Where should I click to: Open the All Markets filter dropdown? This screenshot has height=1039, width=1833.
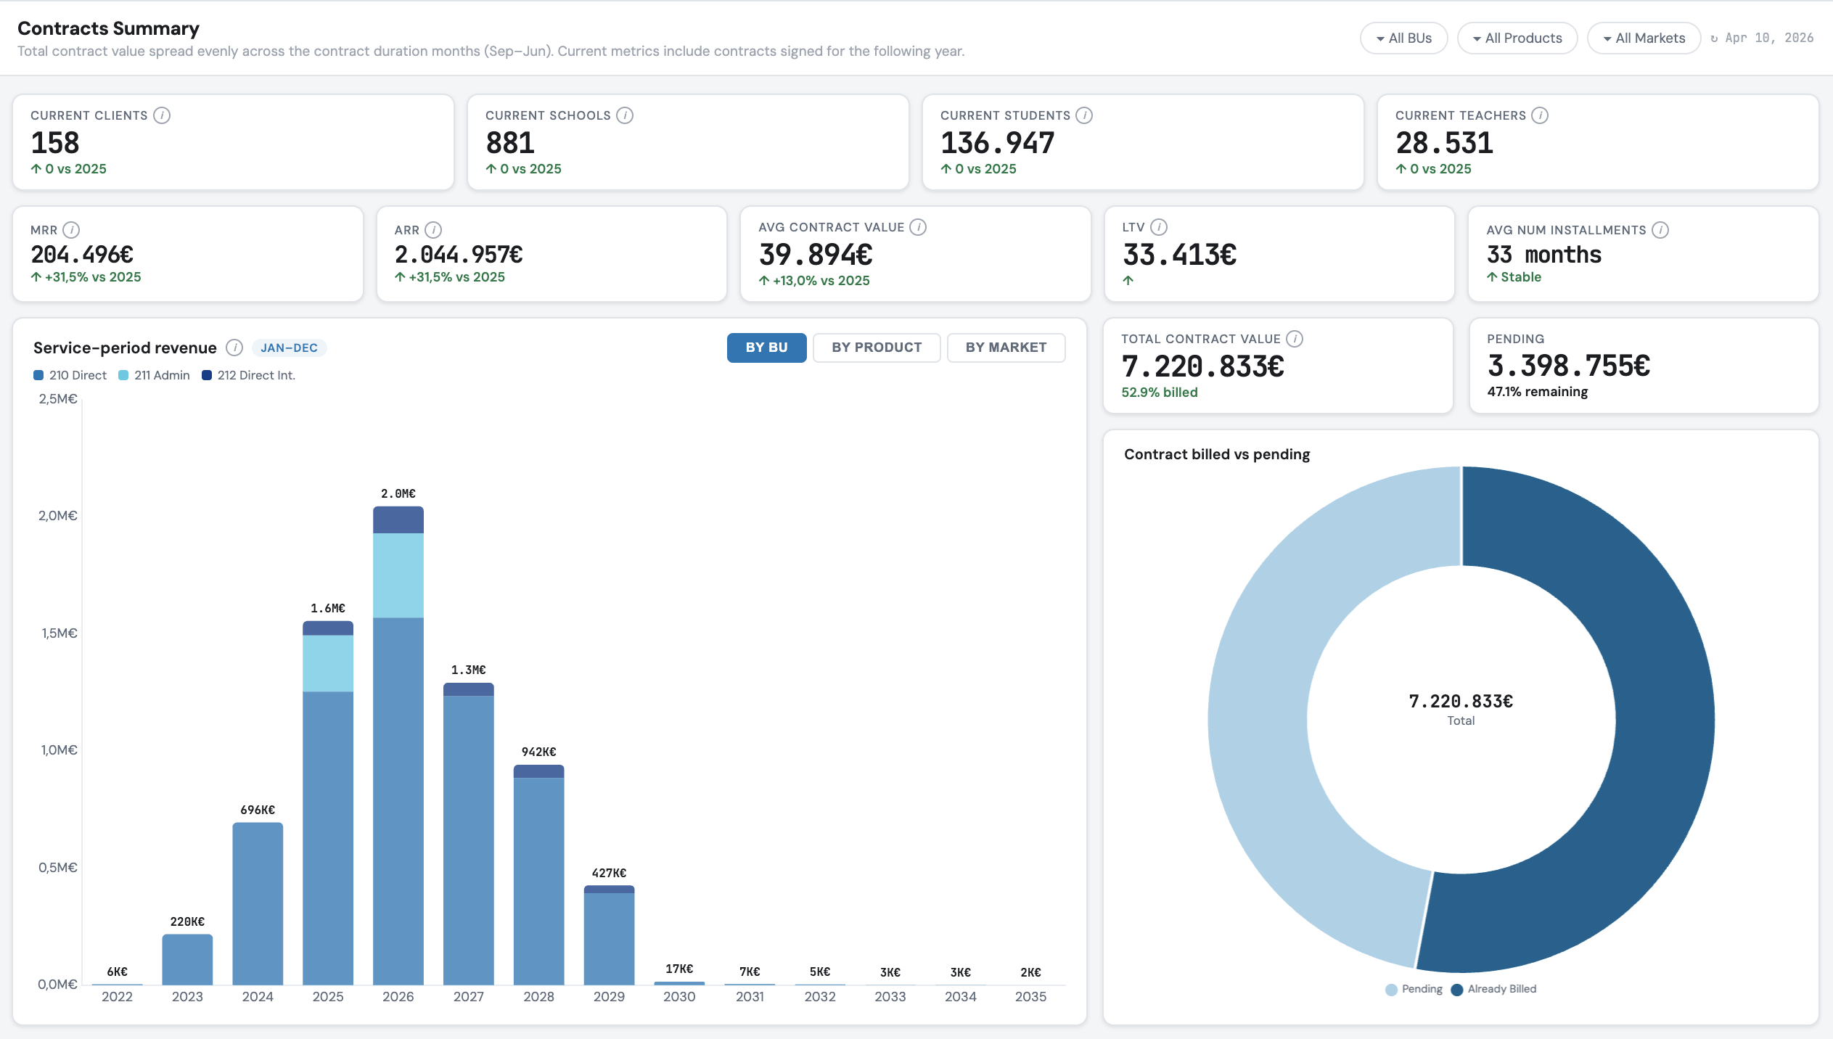coord(1643,38)
